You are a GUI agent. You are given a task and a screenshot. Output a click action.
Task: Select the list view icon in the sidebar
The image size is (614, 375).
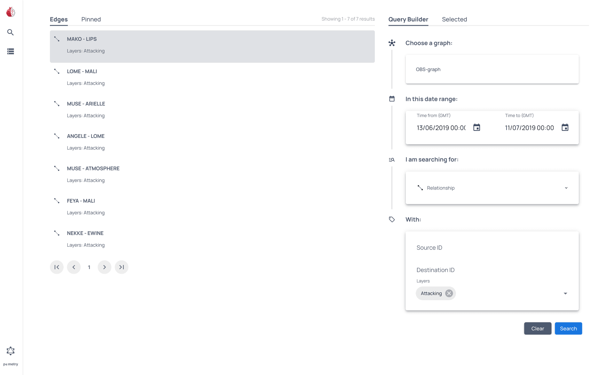(11, 51)
